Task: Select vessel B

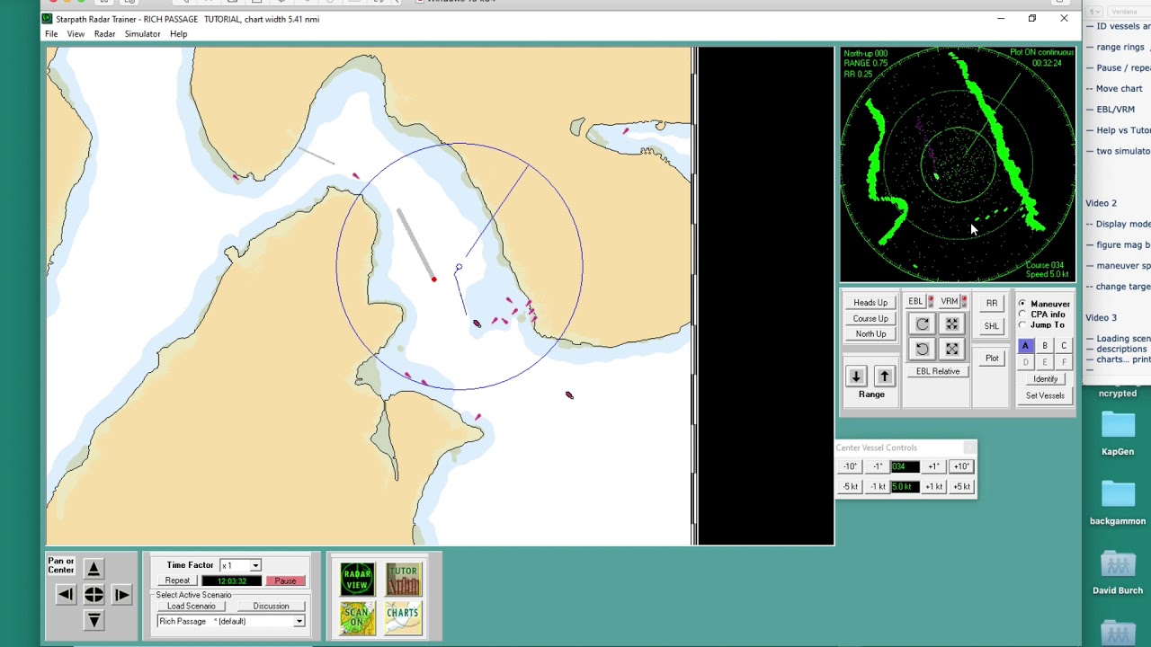Action: [x=1045, y=346]
